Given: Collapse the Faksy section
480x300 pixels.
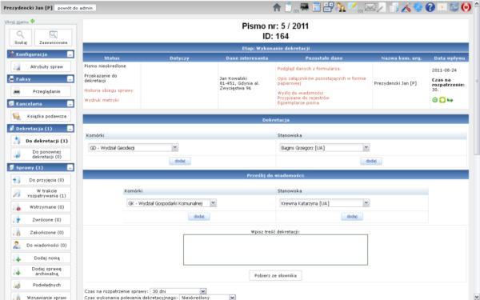Looking at the screenshot, I should tap(70, 79).
